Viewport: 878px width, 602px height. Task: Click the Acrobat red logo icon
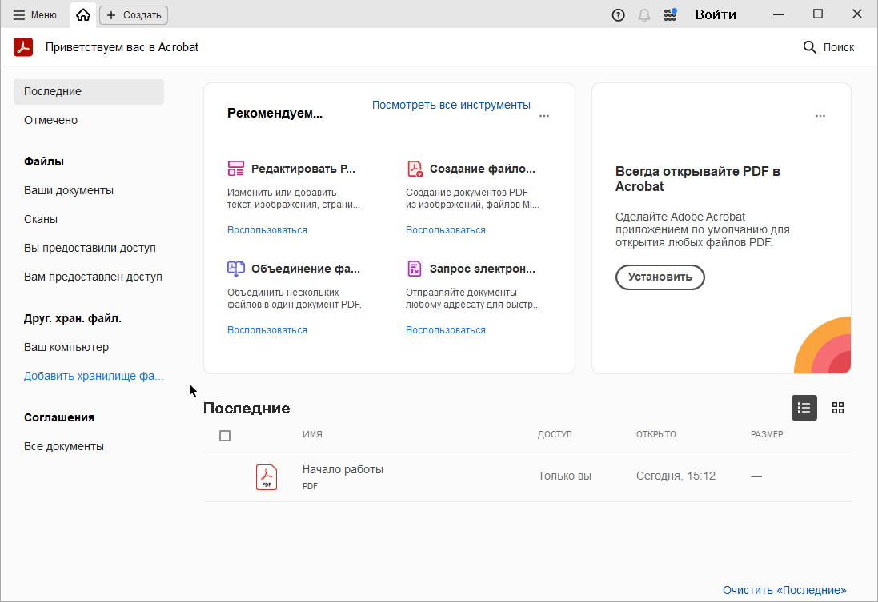(23, 47)
